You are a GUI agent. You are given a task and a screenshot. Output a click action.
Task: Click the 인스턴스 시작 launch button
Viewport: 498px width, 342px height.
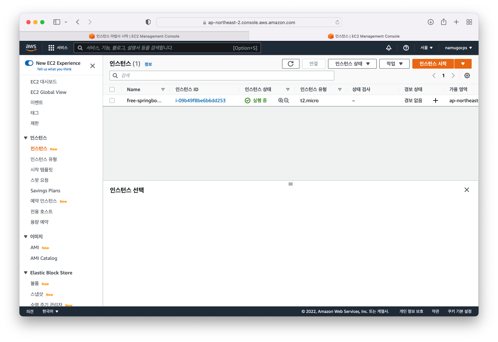[433, 64]
